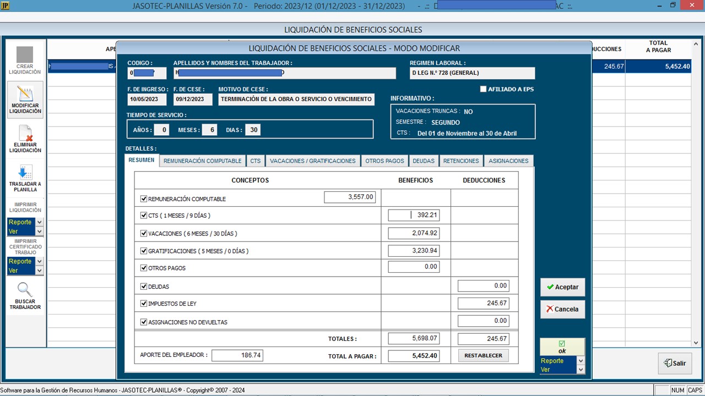
Task: Switch to the Retenciones tab
Action: click(x=461, y=161)
